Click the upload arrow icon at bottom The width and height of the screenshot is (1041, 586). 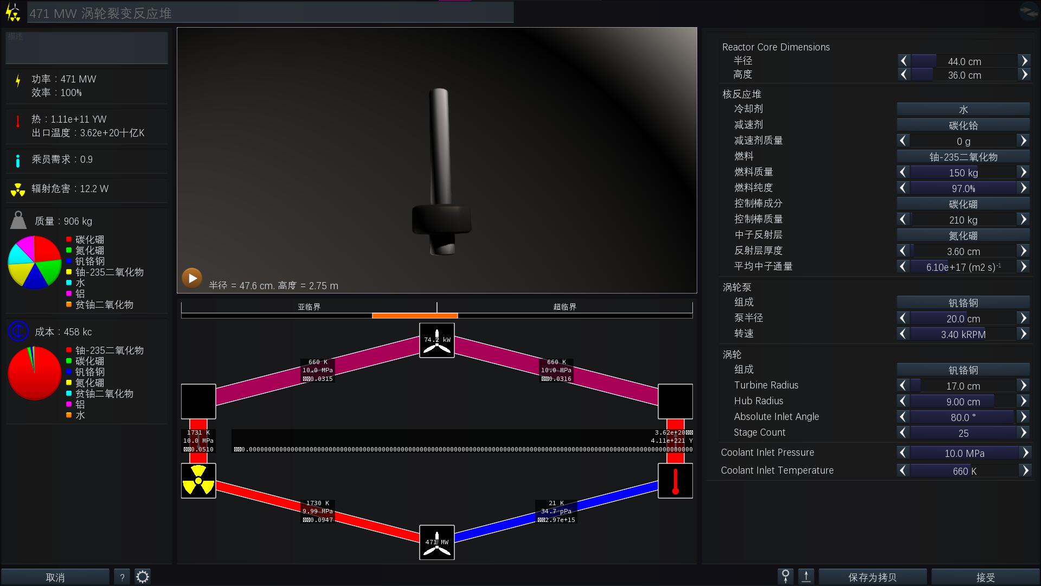tap(806, 577)
